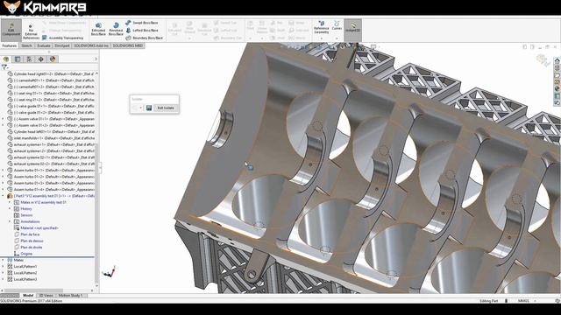
Task: Switch to the Features tab
Action: pos(10,45)
